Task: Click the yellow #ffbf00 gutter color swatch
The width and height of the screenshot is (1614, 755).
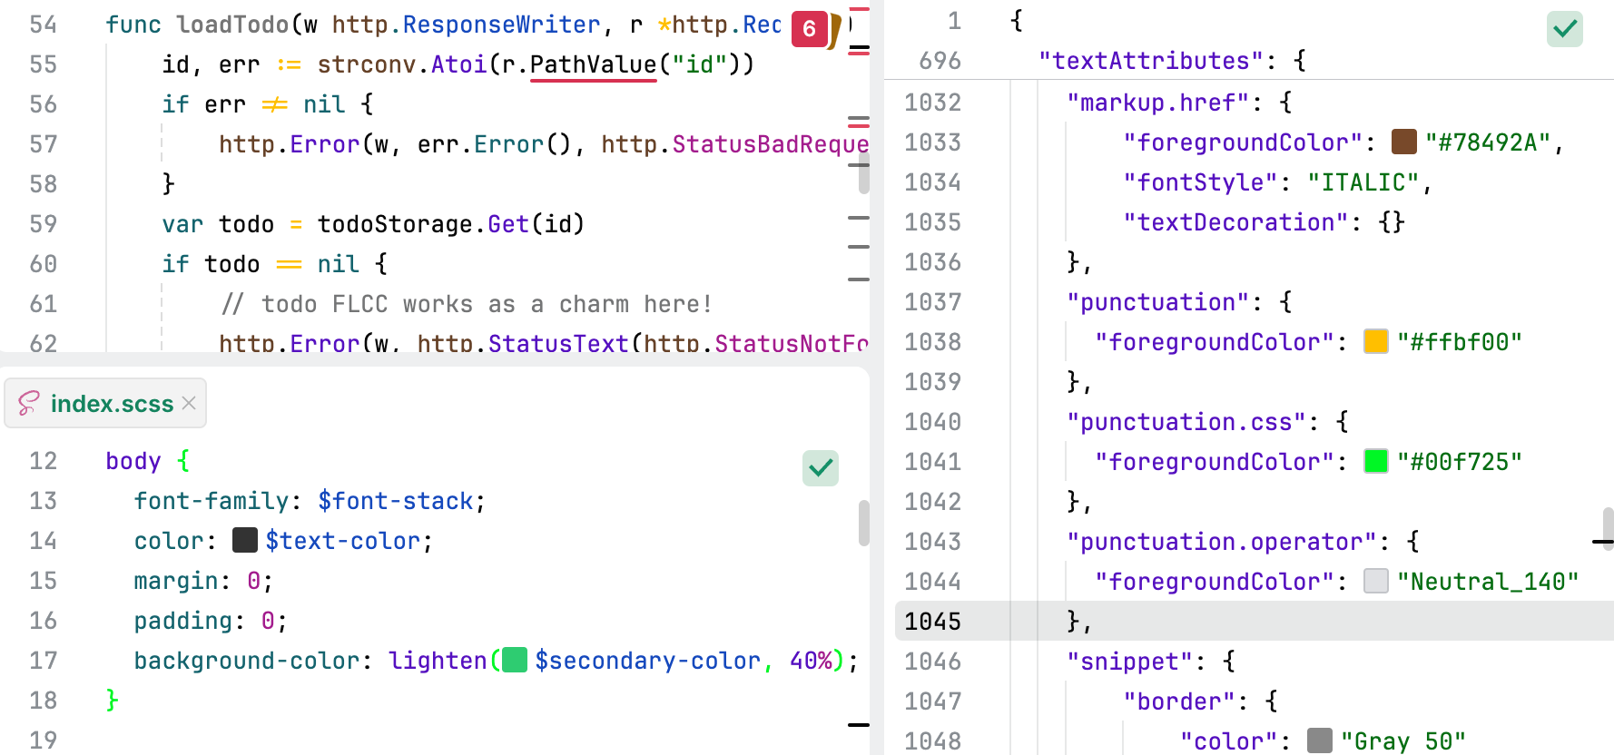Action: (x=1375, y=342)
